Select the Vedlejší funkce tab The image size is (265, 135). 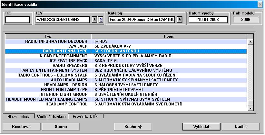pos(51,117)
